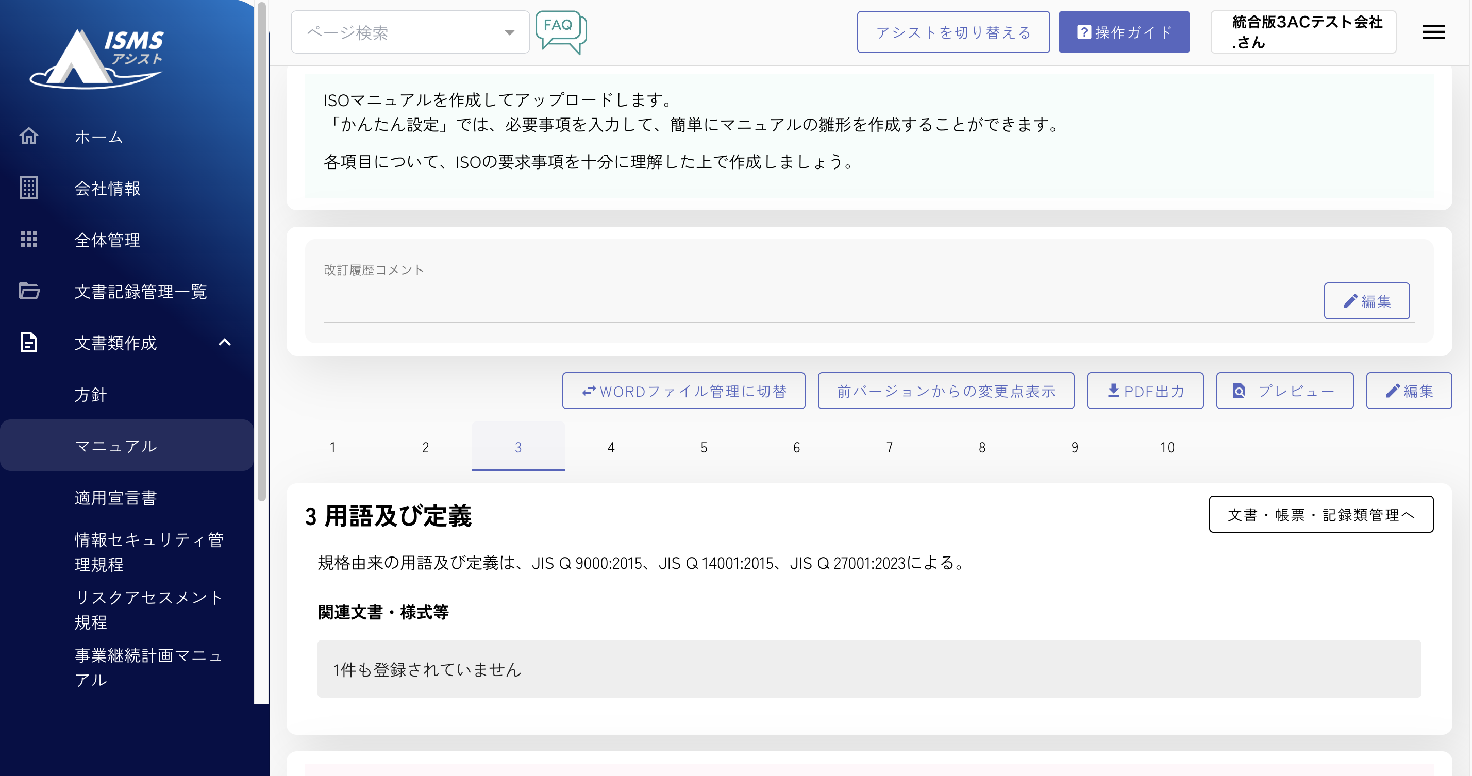
Task: Click WORDファイル管理に切替 button
Action: click(683, 391)
